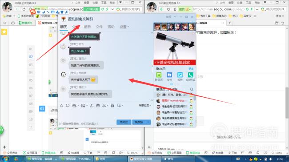Click the scissors screenshot icon in chat toolbar

click(104, 106)
